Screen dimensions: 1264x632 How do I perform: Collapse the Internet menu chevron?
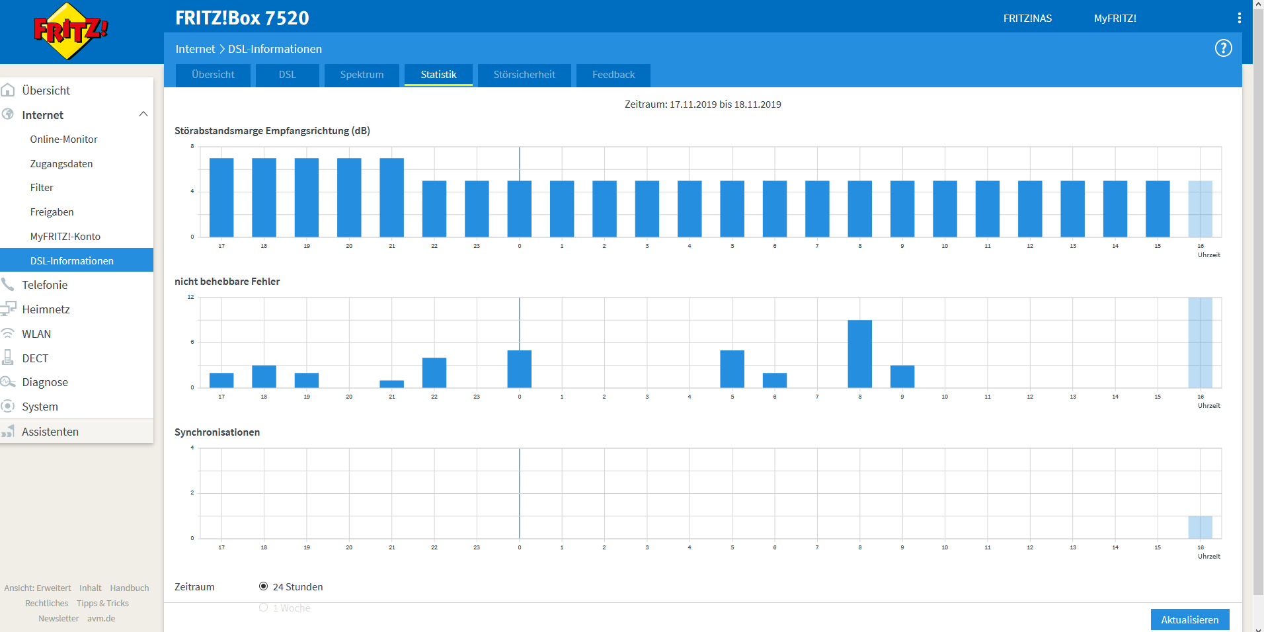click(x=143, y=114)
